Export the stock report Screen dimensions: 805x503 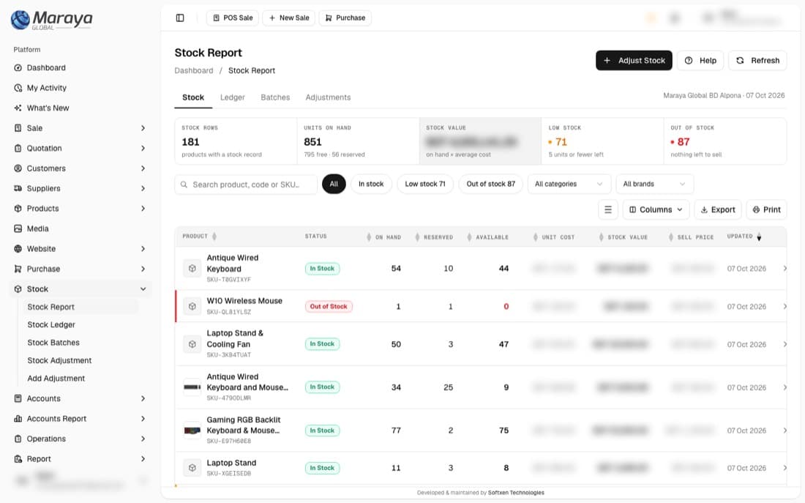point(718,209)
